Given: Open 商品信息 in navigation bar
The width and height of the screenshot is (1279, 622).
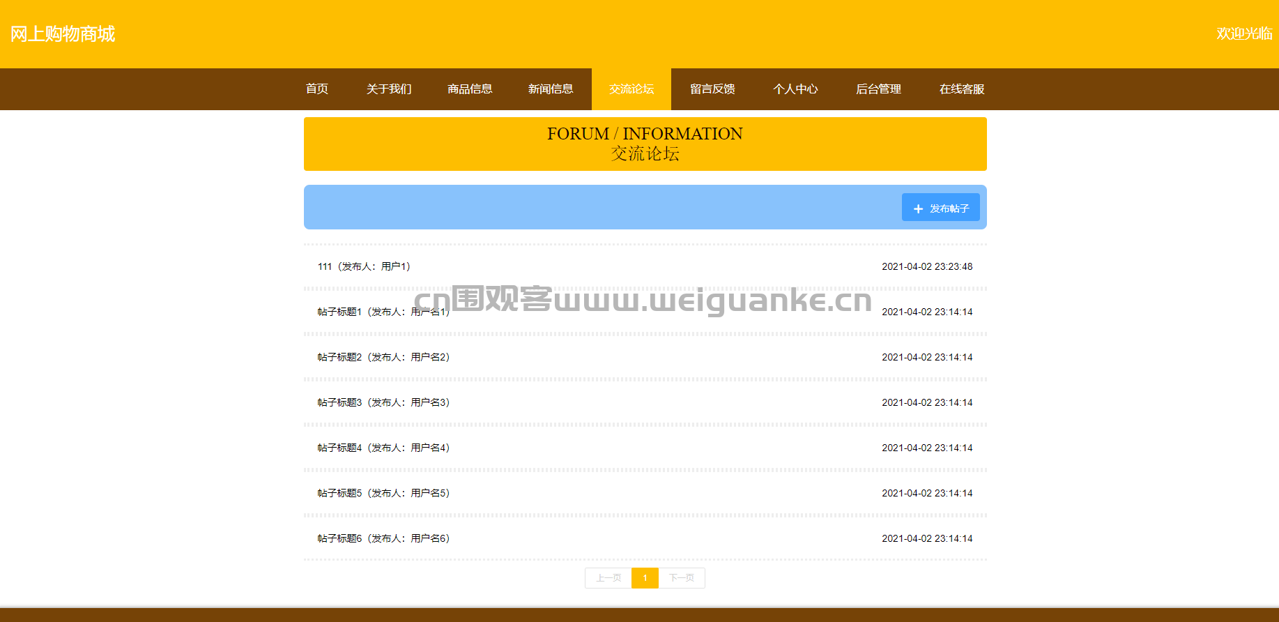Looking at the screenshot, I should point(470,89).
